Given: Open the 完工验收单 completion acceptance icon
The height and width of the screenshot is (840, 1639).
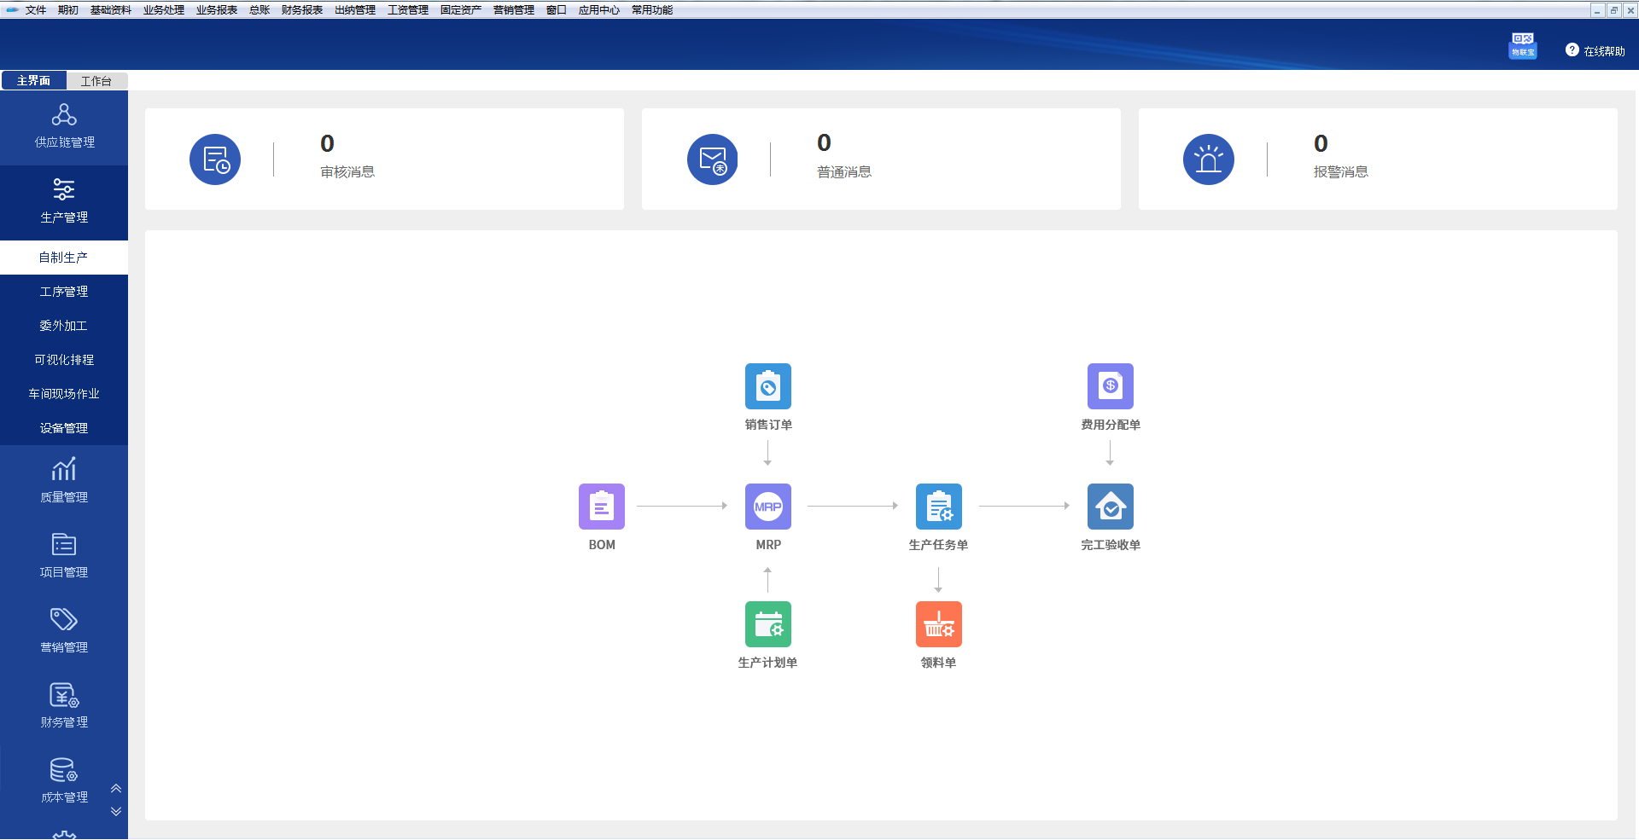Looking at the screenshot, I should [x=1110, y=507].
